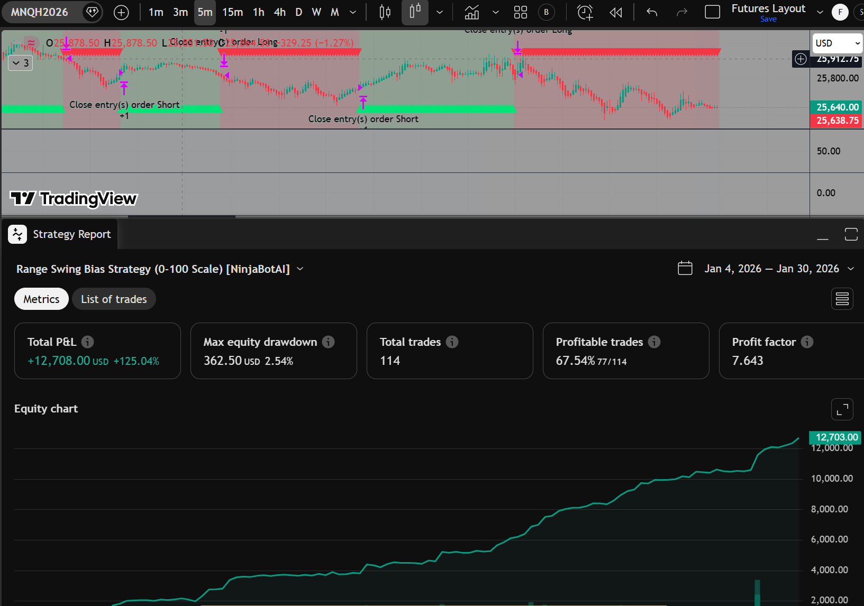Screen dimensions: 864x606
Task: Open the USD currency dropdown
Action: (x=838, y=43)
